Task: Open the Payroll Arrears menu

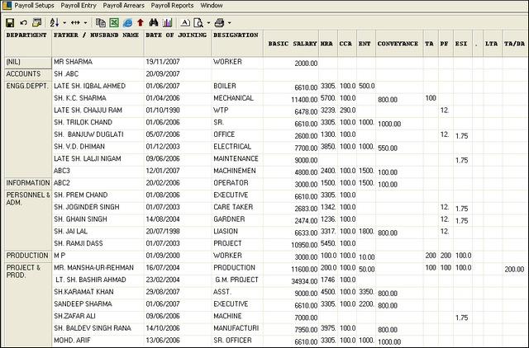Action: pos(123,6)
